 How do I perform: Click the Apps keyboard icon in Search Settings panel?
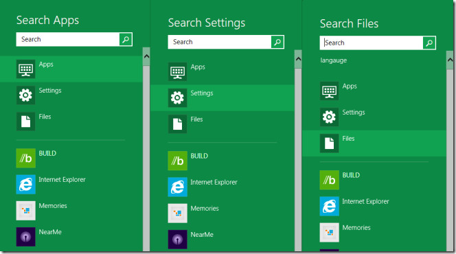177,71
